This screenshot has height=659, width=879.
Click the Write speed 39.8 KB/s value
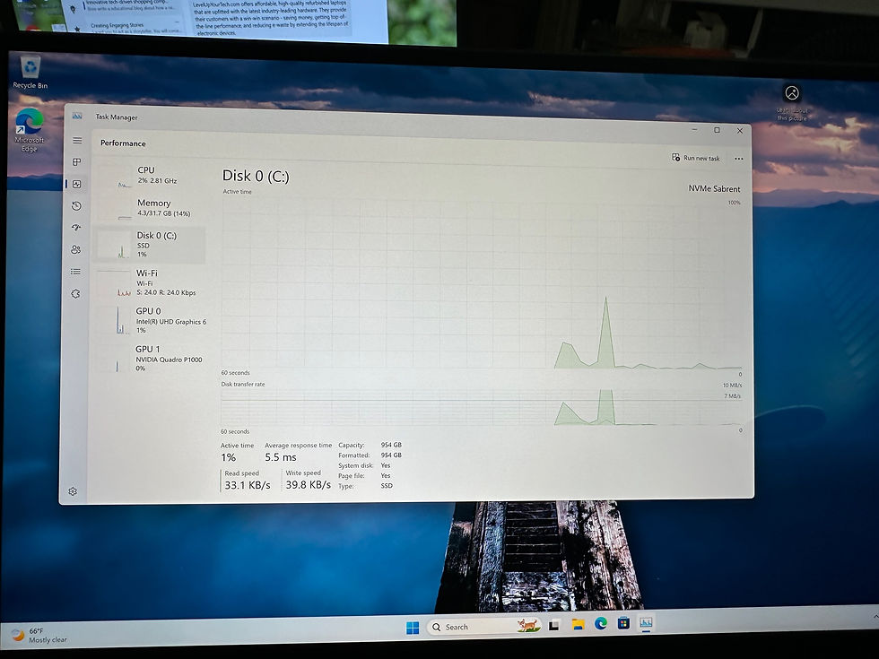coord(308,485)
